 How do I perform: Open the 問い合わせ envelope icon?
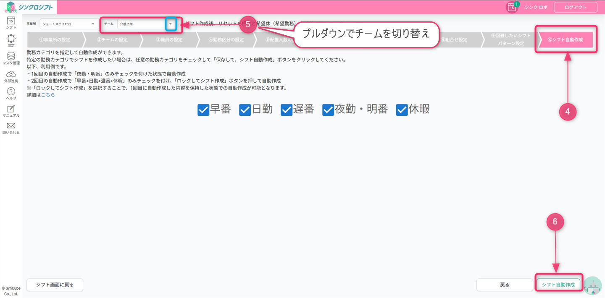coord(11,126)
